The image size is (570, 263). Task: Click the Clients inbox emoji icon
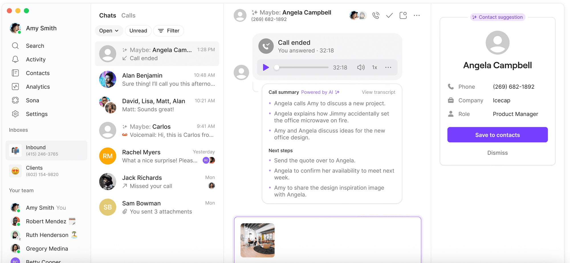(15, 171)
